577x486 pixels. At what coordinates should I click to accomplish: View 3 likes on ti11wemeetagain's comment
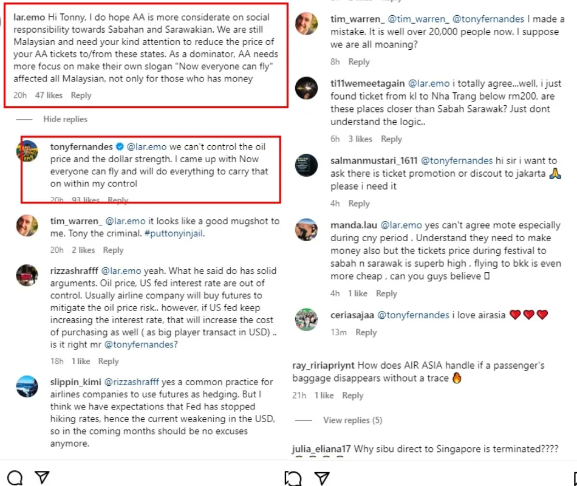360,139
